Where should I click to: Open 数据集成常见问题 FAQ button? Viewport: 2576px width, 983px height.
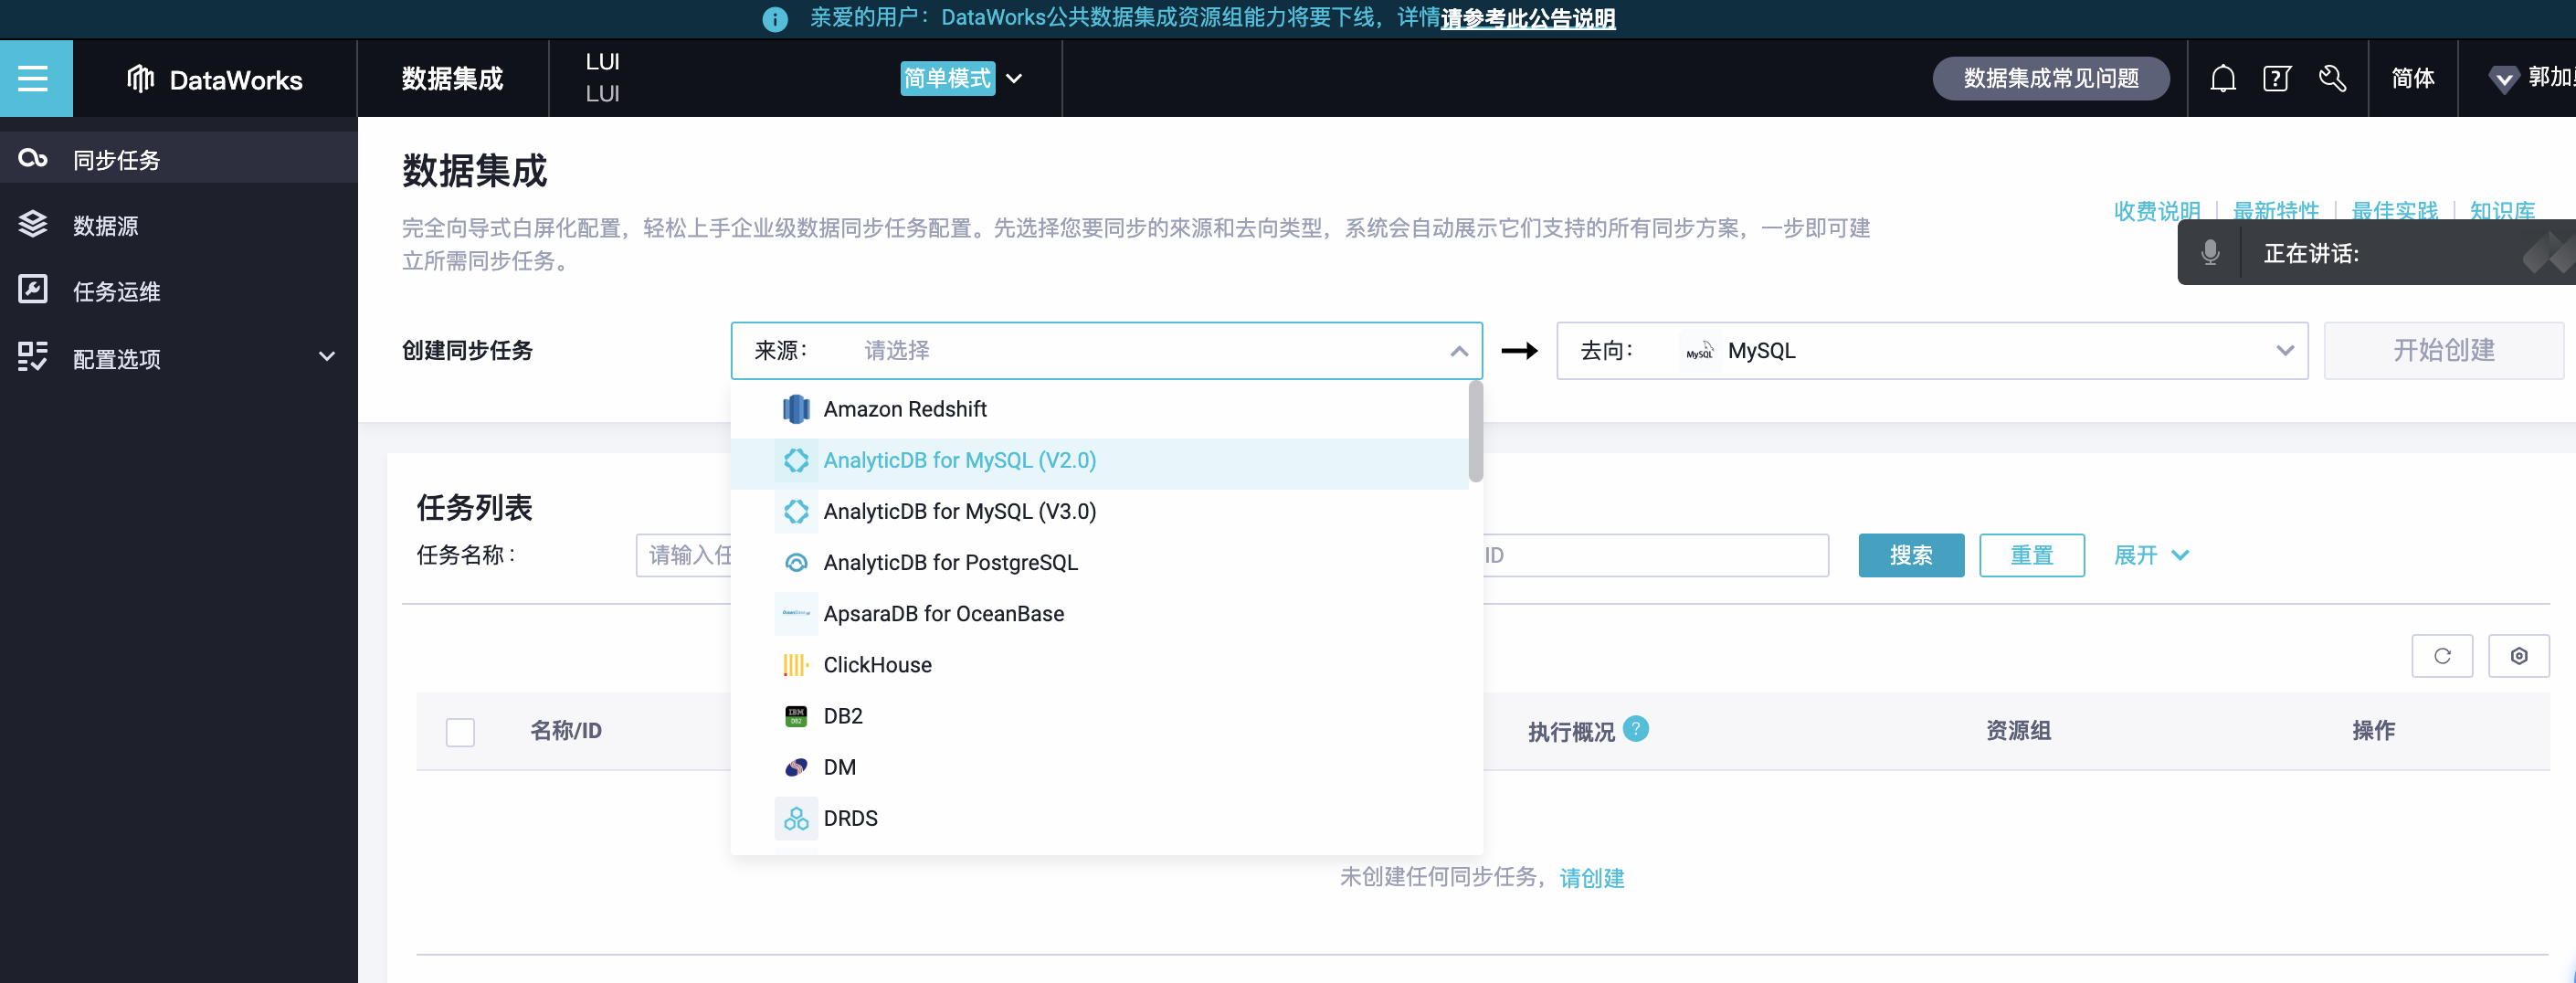pyautogui.click(x=2051, y=78)
